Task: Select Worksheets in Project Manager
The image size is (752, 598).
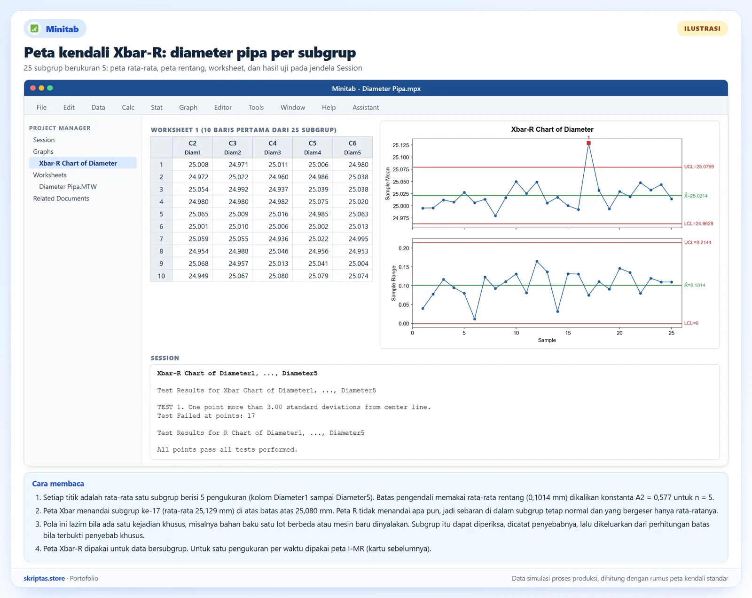Action: coord(50,175)
